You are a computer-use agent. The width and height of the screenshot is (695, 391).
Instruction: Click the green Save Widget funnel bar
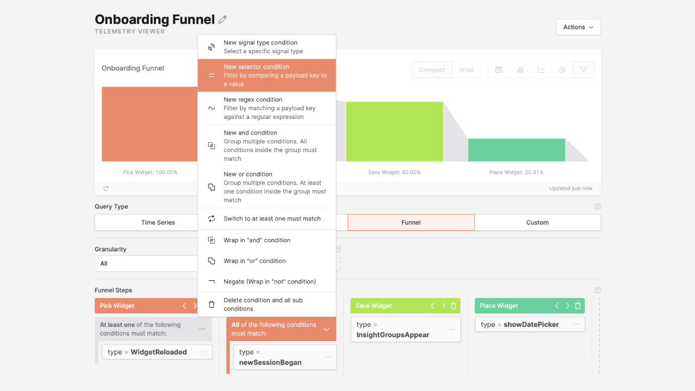tap(394, 131)
